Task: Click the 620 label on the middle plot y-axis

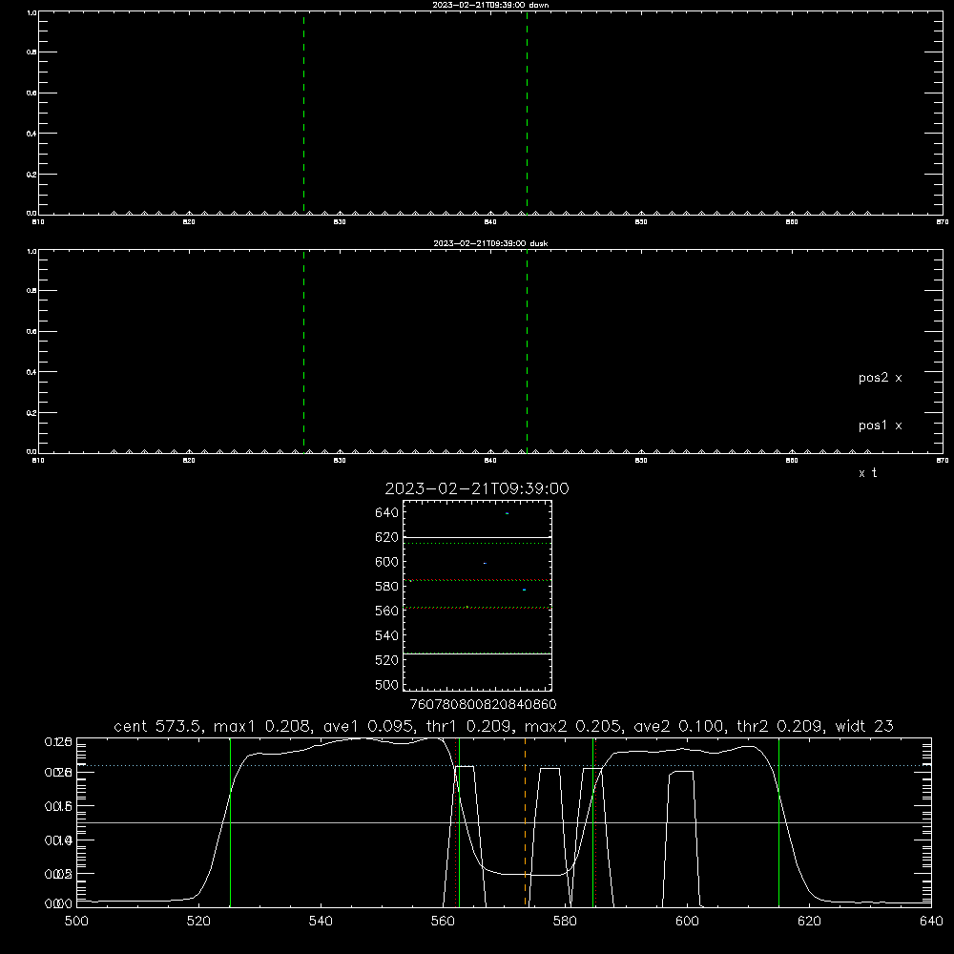Action: click(387, 537)
